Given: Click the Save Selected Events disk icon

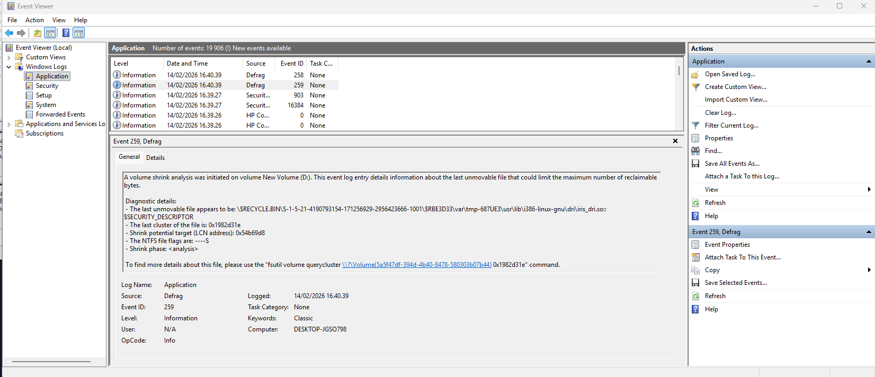Looking at the screenshot, I should 695,283.
